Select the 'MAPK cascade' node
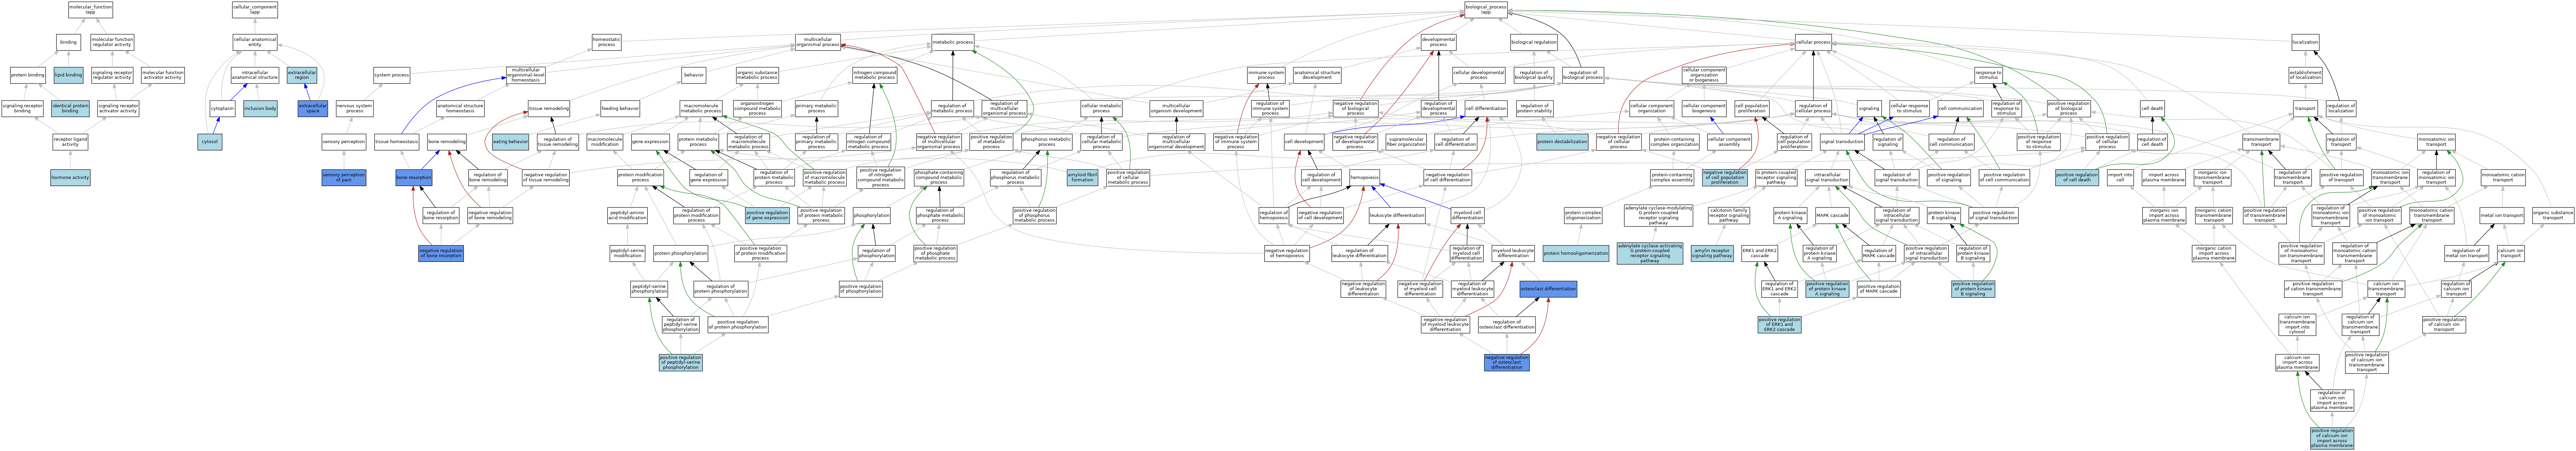Viewport: 2576px width, 451px height. pyautogui.click(x=1832, y=215)
